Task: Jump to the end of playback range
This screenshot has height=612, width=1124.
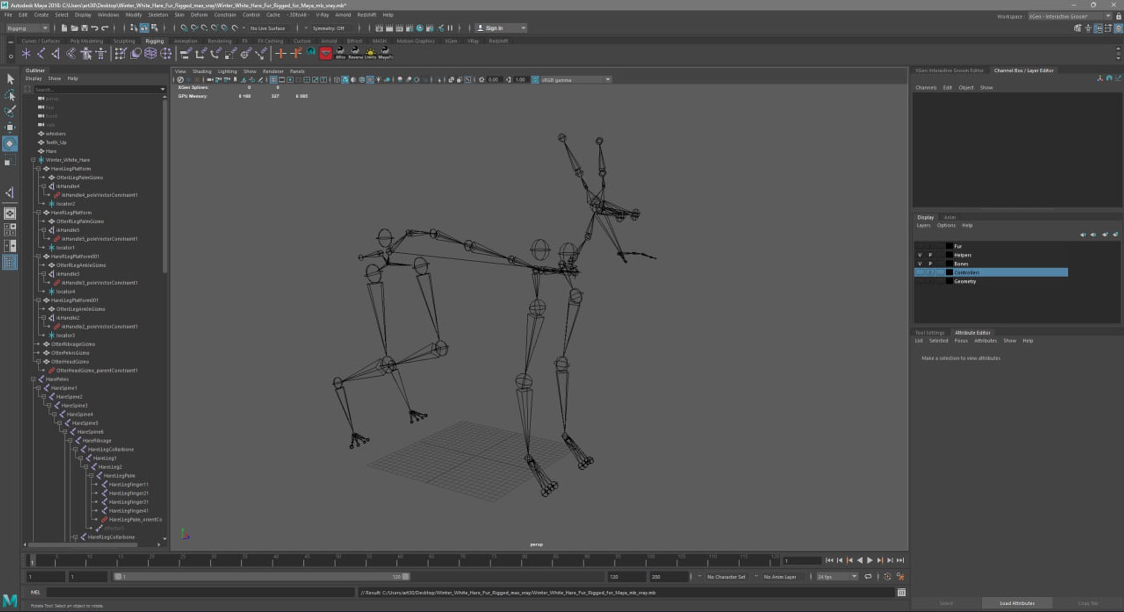Action: (x=900, y=561)
